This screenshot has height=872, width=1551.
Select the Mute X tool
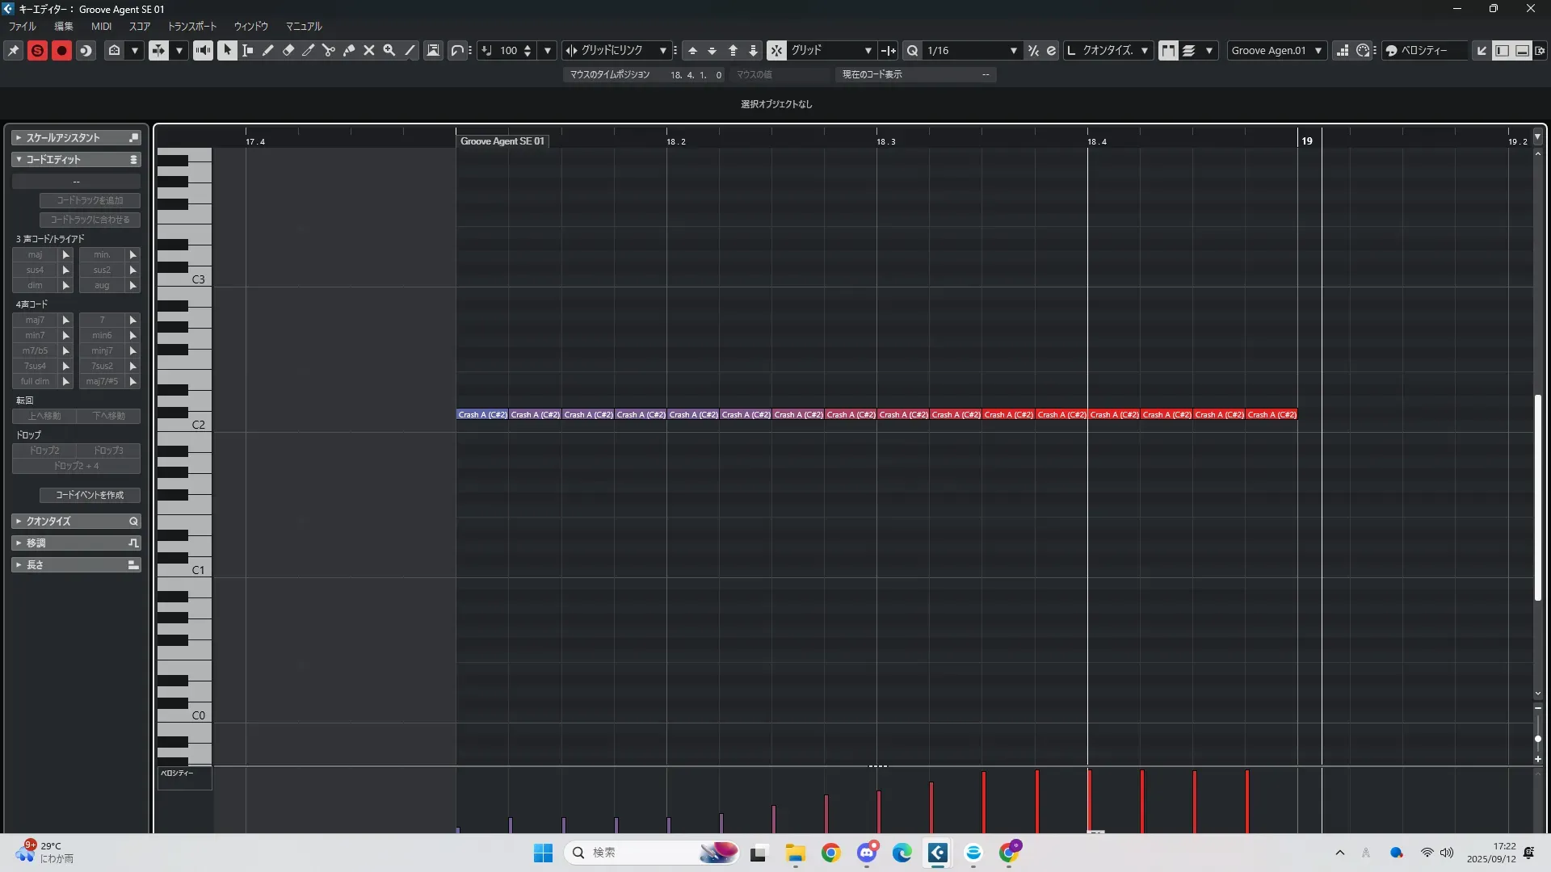point(369,50)
